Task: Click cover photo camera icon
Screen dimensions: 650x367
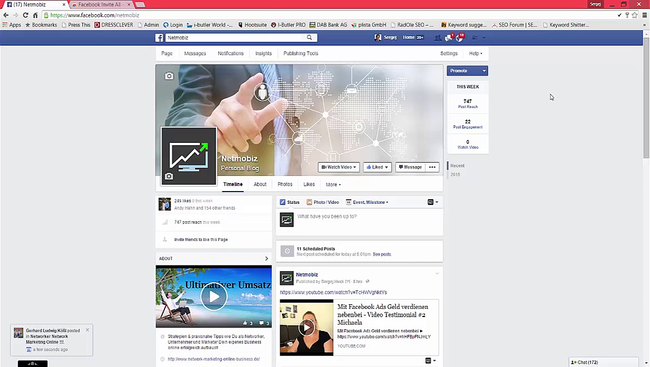Action: point(169,76)
